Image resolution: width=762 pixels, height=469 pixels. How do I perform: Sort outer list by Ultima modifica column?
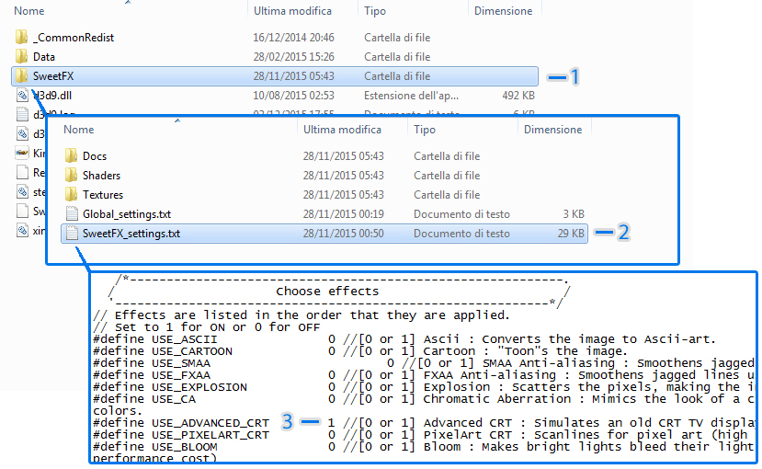coord(292,11)
